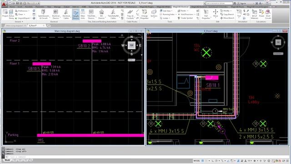This screenshot has width=291, height=164.
Task: Click the highlighted Update Devices button
Action: (76, 14)
